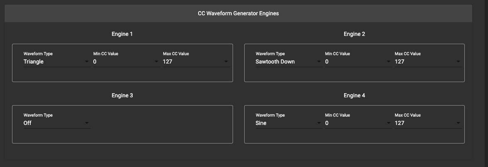Click the arrow icon beside Off in Engine 3
Screen dimensions: 488x167
click(87, 123)
